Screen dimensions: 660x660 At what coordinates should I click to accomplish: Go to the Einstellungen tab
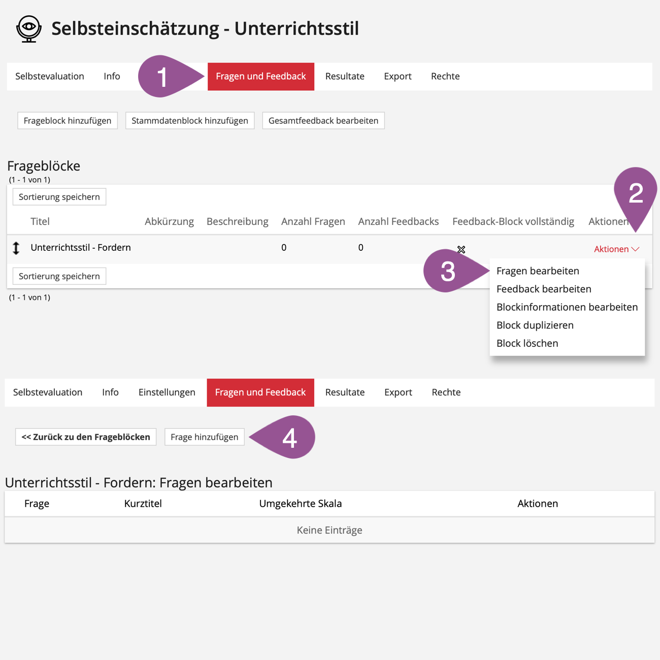pos(167,392)
